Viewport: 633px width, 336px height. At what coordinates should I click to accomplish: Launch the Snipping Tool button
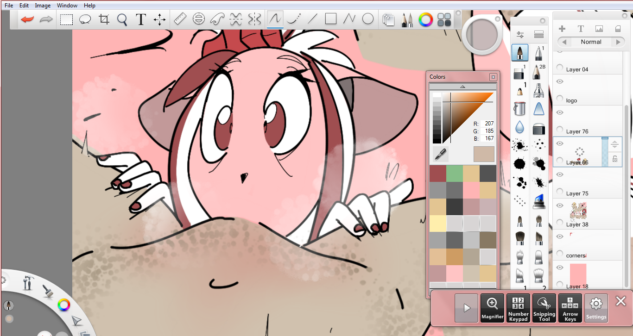coord(544,308)
